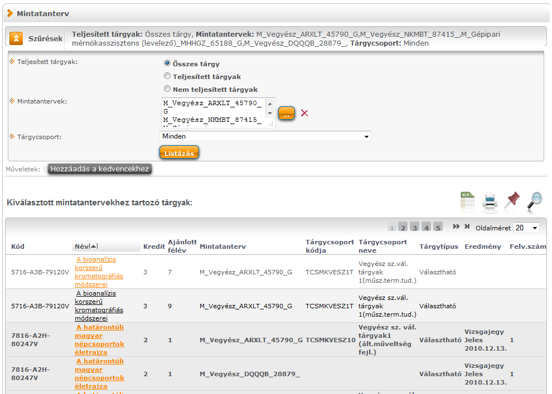Screen dimensions: 552x394
Task: Collapse the Szűrések filter panel icon
Action: pos(16,38)
